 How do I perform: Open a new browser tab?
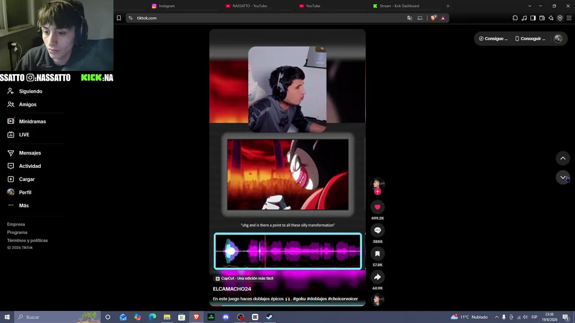tap(448, 6)
